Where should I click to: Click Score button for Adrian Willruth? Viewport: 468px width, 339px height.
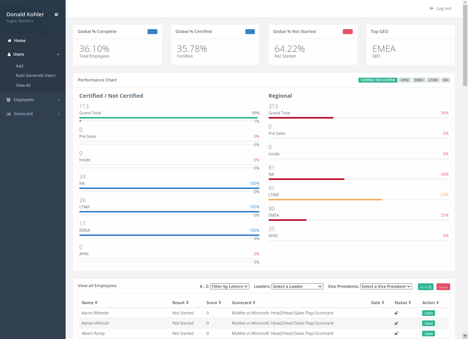pyautogui.click(x=429, y=323)
